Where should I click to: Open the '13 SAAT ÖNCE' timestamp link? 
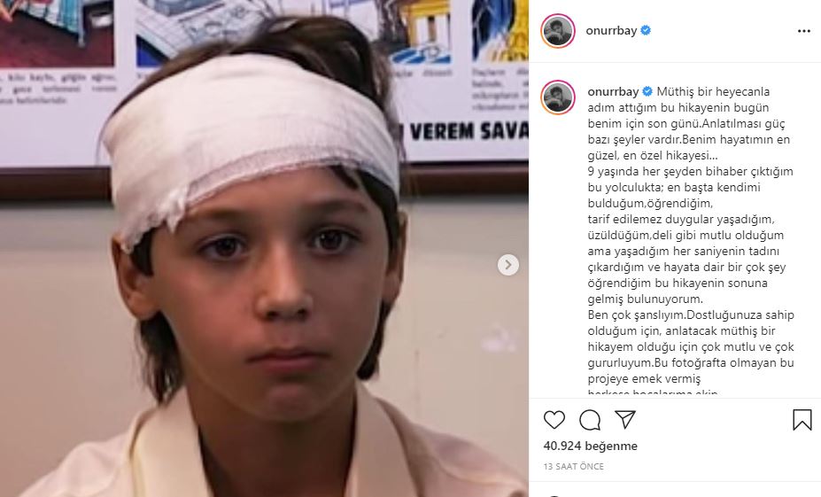[x=573, y=466]
